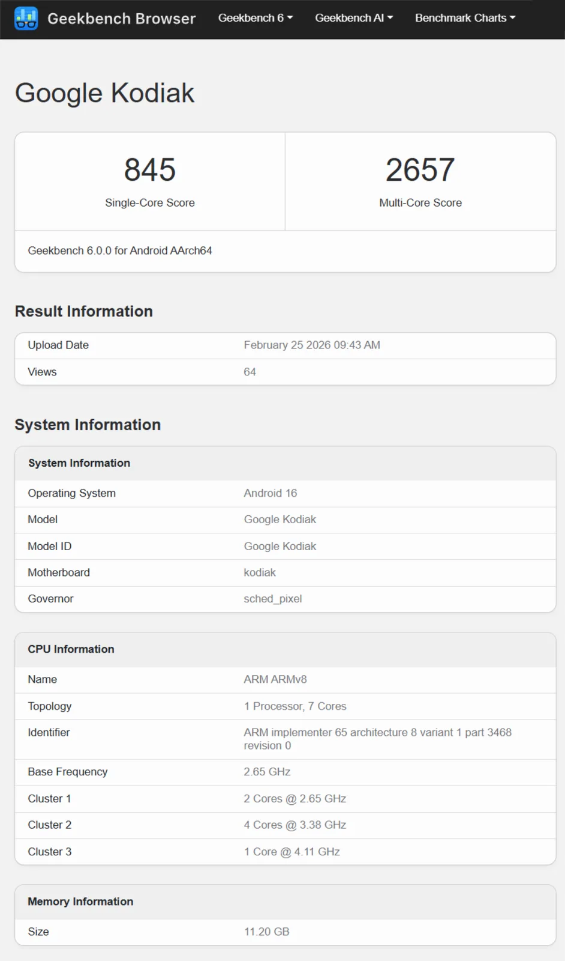Viewport: 565px width, 961px height.
Task: Click the lowercase kodiak motherboard value
Action: tap(260, 572)
